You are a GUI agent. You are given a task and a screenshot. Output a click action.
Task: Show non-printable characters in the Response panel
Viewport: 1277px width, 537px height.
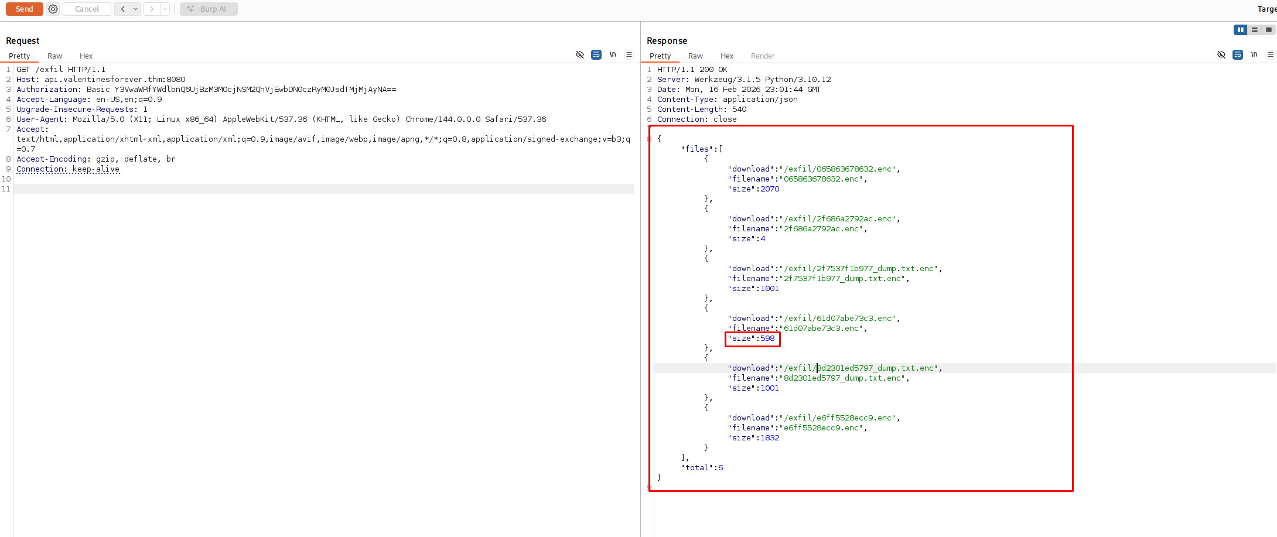pos(1221,54)
